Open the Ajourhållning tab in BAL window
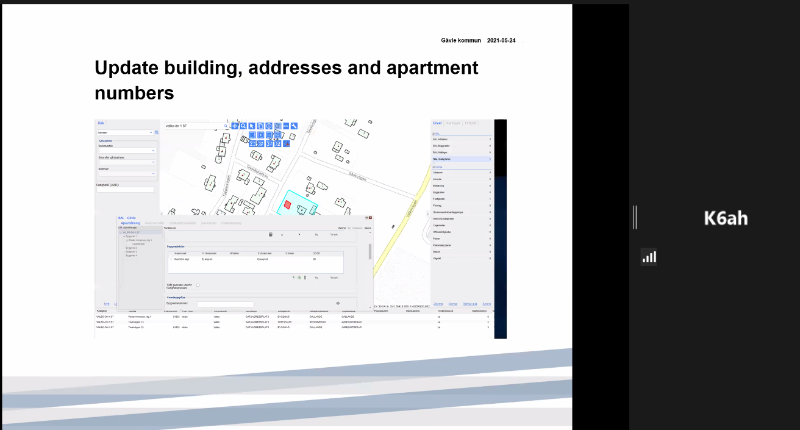The width and height of the screenshot is (800, 430). [x=130, y=223]
